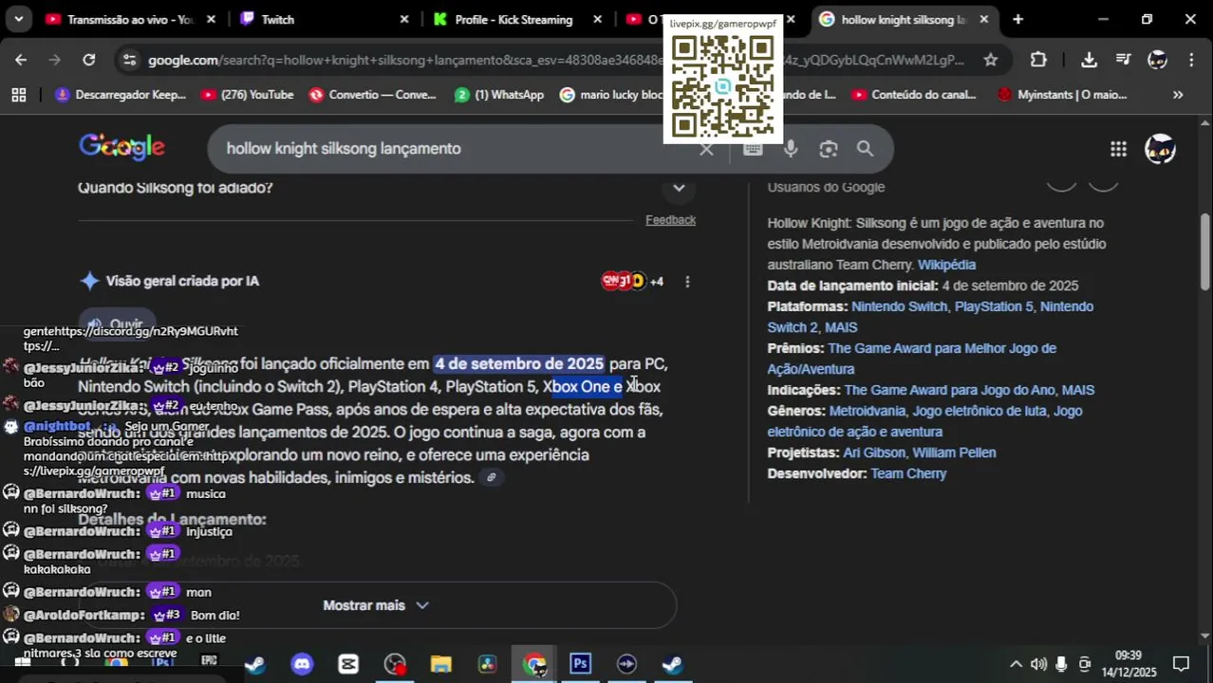Open Google account avatar
Image resolution: width=1213 pixels, height=683 pixels.
pos(1160,149)
